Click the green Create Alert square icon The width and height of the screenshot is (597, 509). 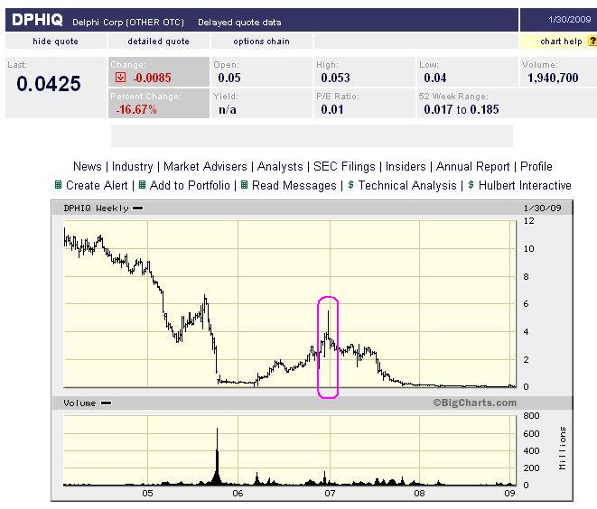point(58,185)
